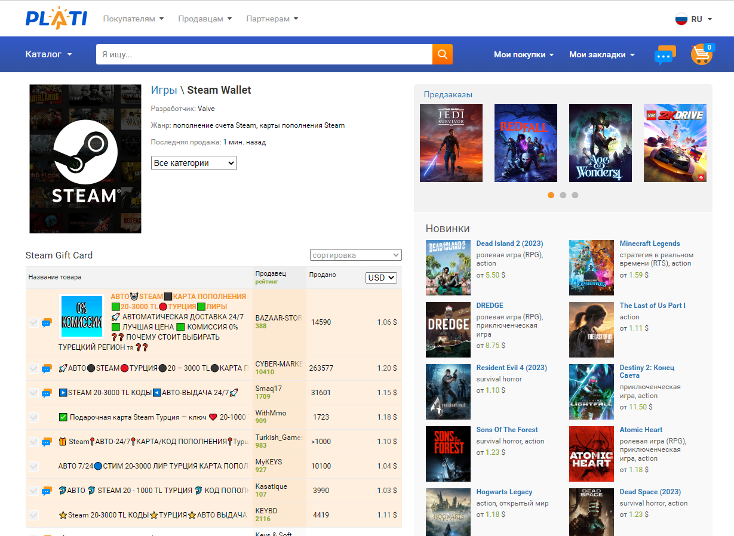
Task: Click the Sons Of The Forest thumbnail
Action: coord(448,454)
